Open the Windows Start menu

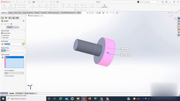(3, 98)
